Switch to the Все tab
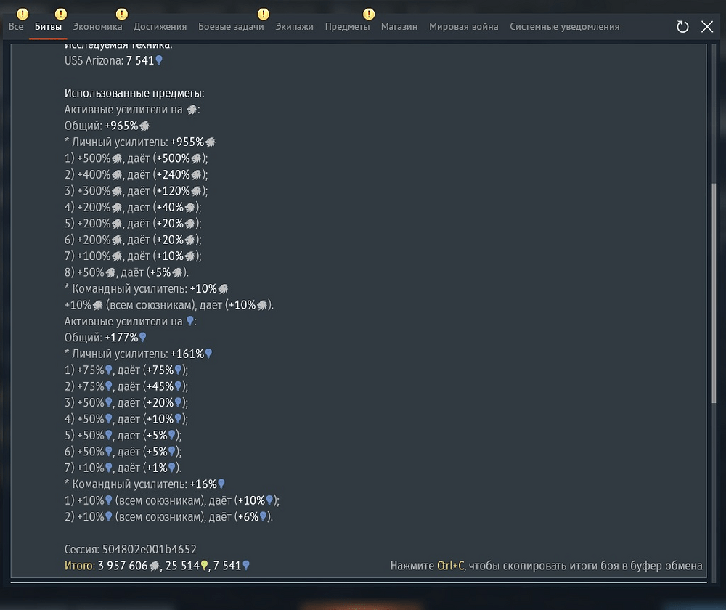726x610 pixels. tap(16, 27)
